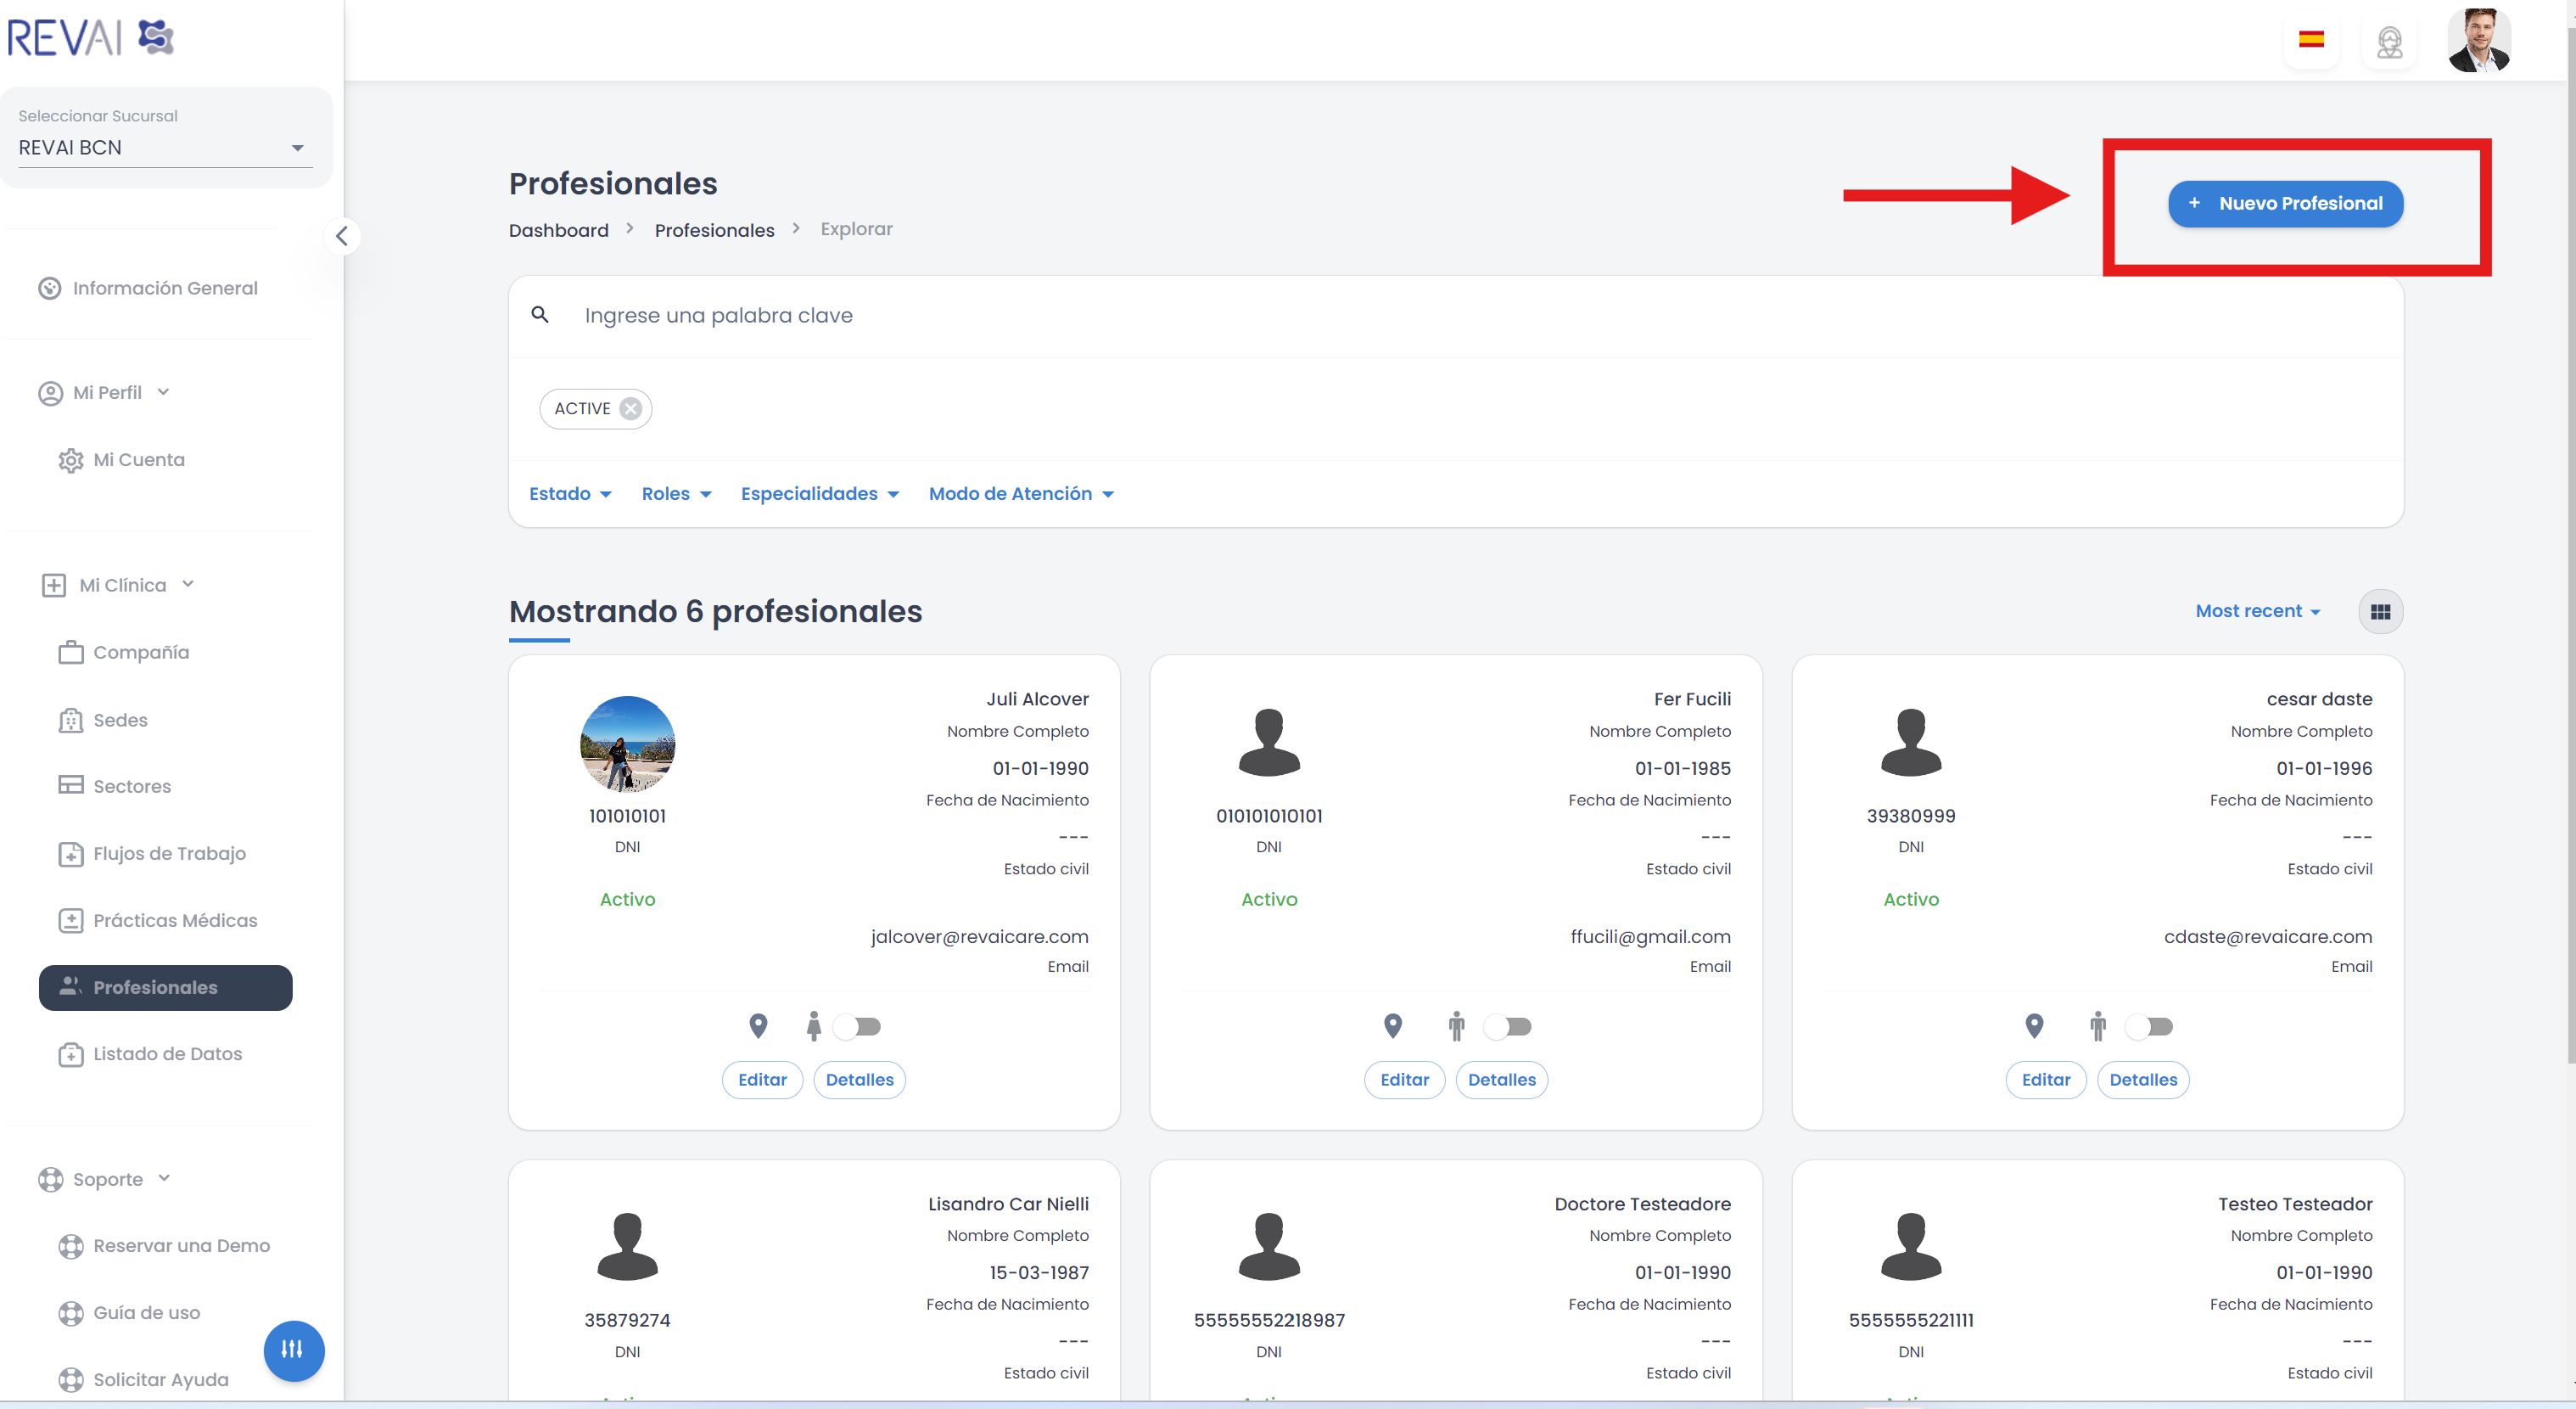Open the Most recent sort dropdown
This screenshot has width=2576, height=1409.
[x=2257, y=610]
